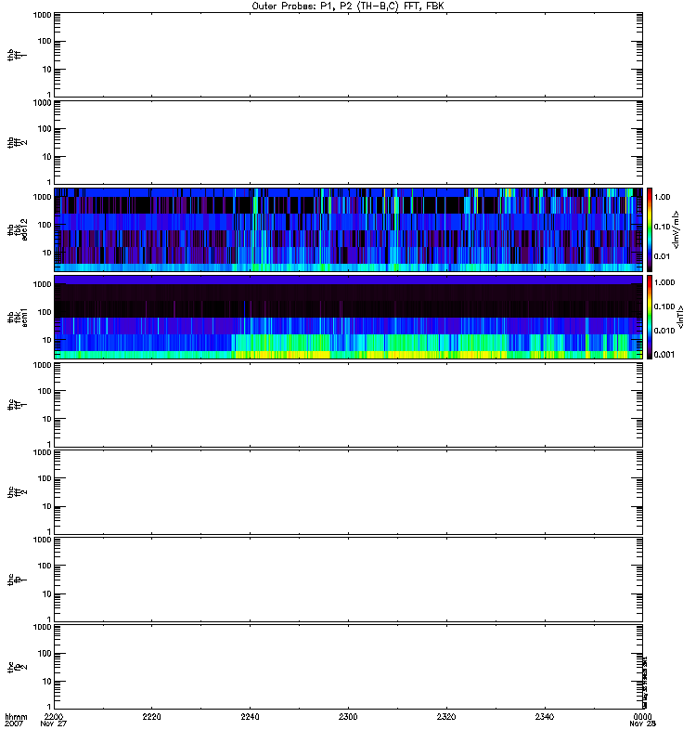Click the bottom thc ffp 2 panel
696x743 pixels.
[x=348, y=666]
